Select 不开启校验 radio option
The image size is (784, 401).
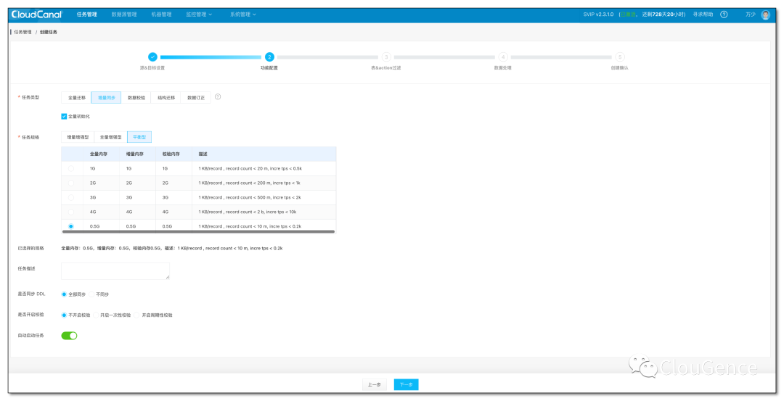64,315
